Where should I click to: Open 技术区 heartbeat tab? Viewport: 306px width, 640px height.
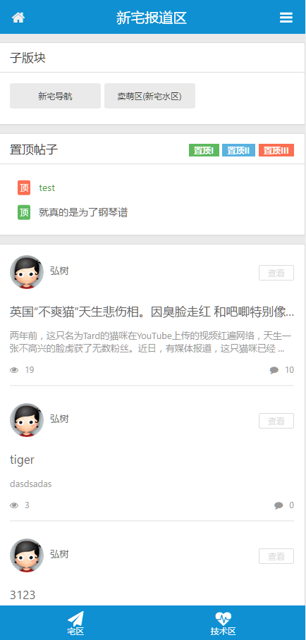(223, 623)
